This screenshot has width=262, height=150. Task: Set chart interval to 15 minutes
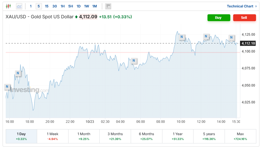click(x=47, y=6)
